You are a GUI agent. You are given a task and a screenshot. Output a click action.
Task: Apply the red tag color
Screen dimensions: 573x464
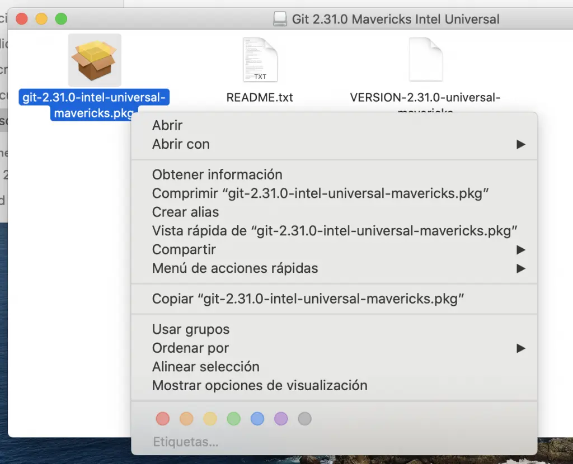(163, 419)
